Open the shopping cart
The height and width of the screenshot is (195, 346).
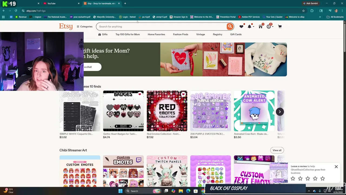pyautogui.click(x=280, y=27)
